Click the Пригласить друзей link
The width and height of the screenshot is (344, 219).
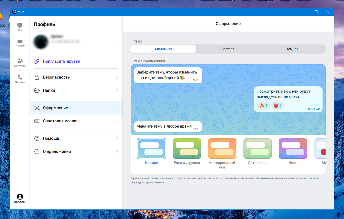[61, 61]
